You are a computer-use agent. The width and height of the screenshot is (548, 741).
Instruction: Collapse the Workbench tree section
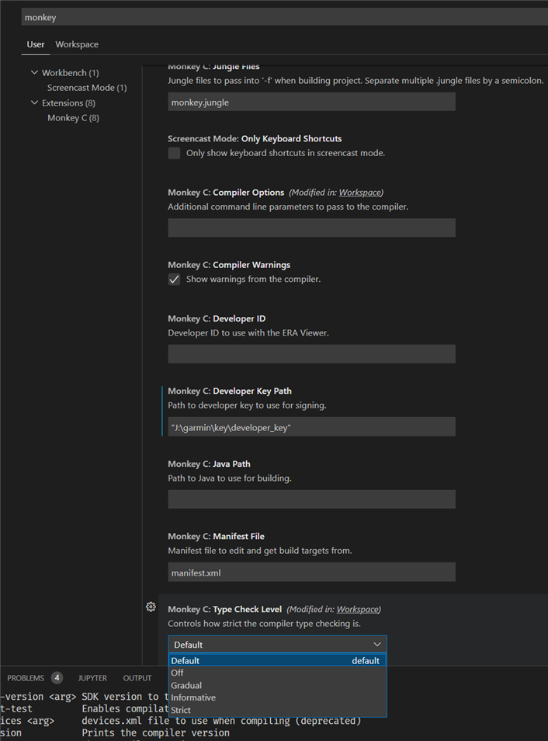tap(34, 73)
